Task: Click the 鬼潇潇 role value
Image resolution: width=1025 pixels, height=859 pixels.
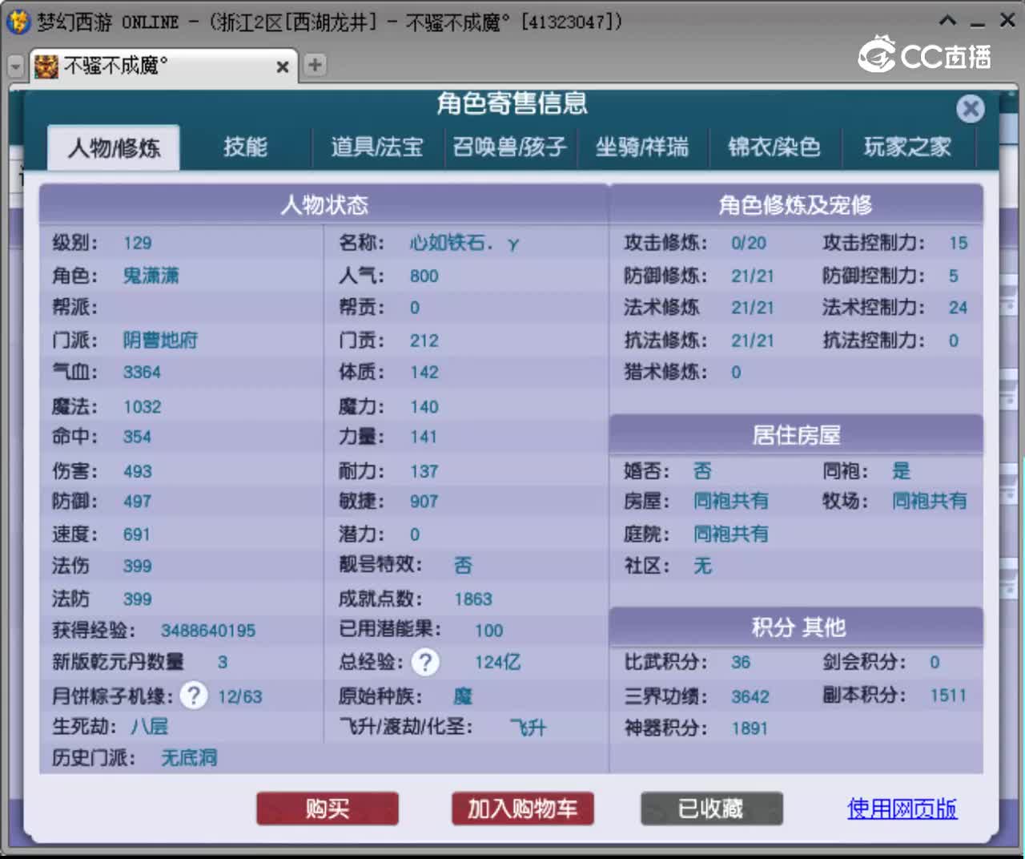Action: 151,276
